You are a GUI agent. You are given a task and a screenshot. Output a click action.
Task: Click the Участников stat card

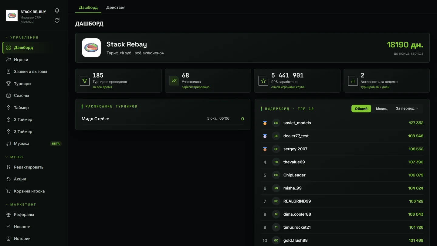click(208, 80)
